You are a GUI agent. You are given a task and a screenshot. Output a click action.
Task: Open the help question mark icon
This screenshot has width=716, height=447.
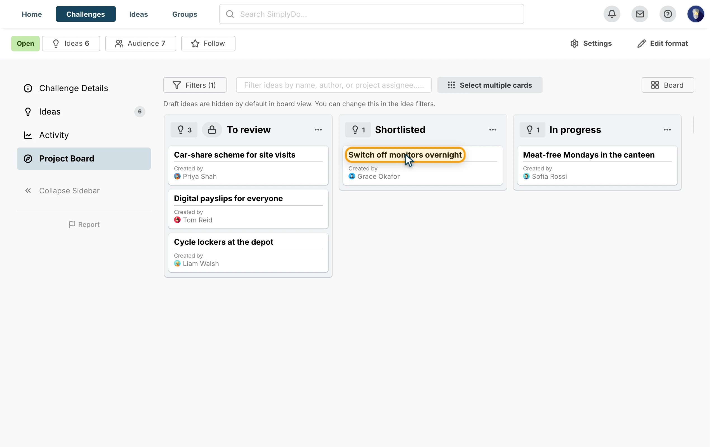point(668,14)
